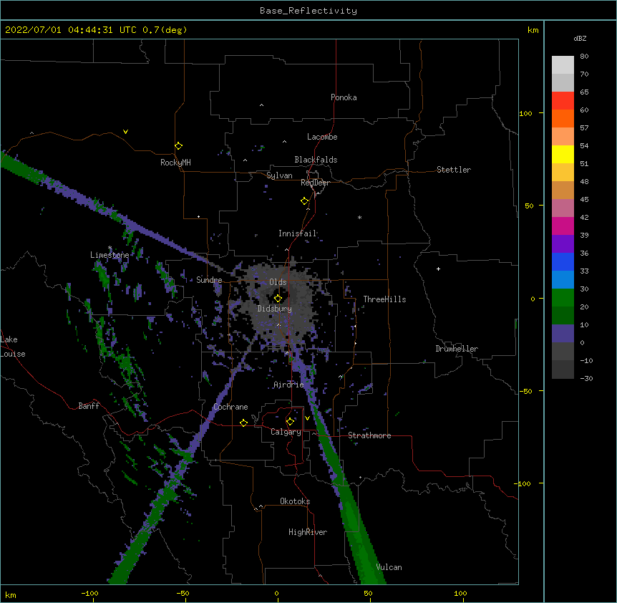Select the magenta 39-42 dBZ legend swatch
This screenshot has width=617, height=603.
pyautogui.click(x=563, y=226)
